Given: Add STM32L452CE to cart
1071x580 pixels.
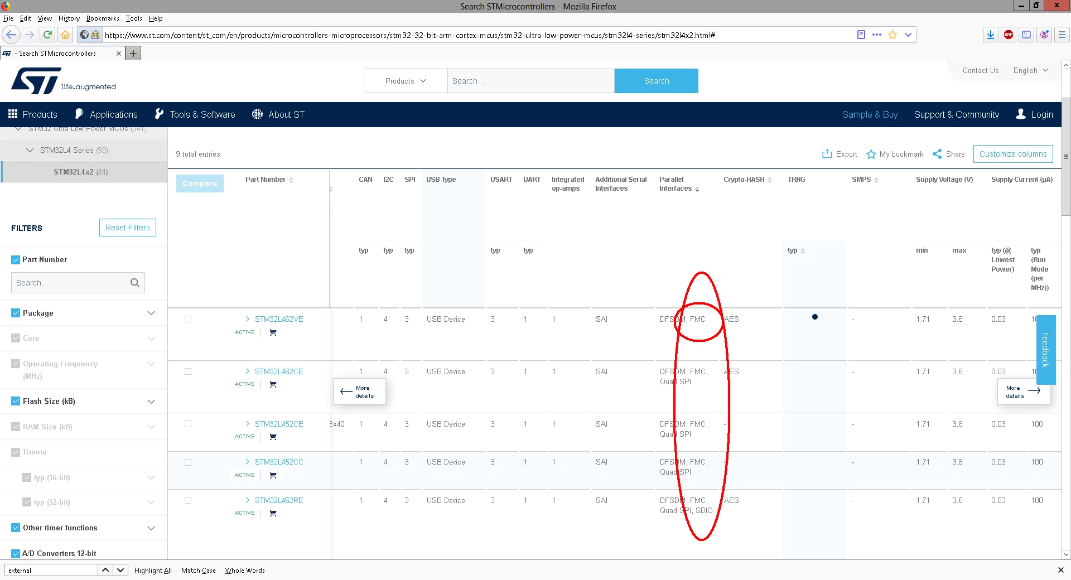Looking at the screenshot, I should 273,437.
